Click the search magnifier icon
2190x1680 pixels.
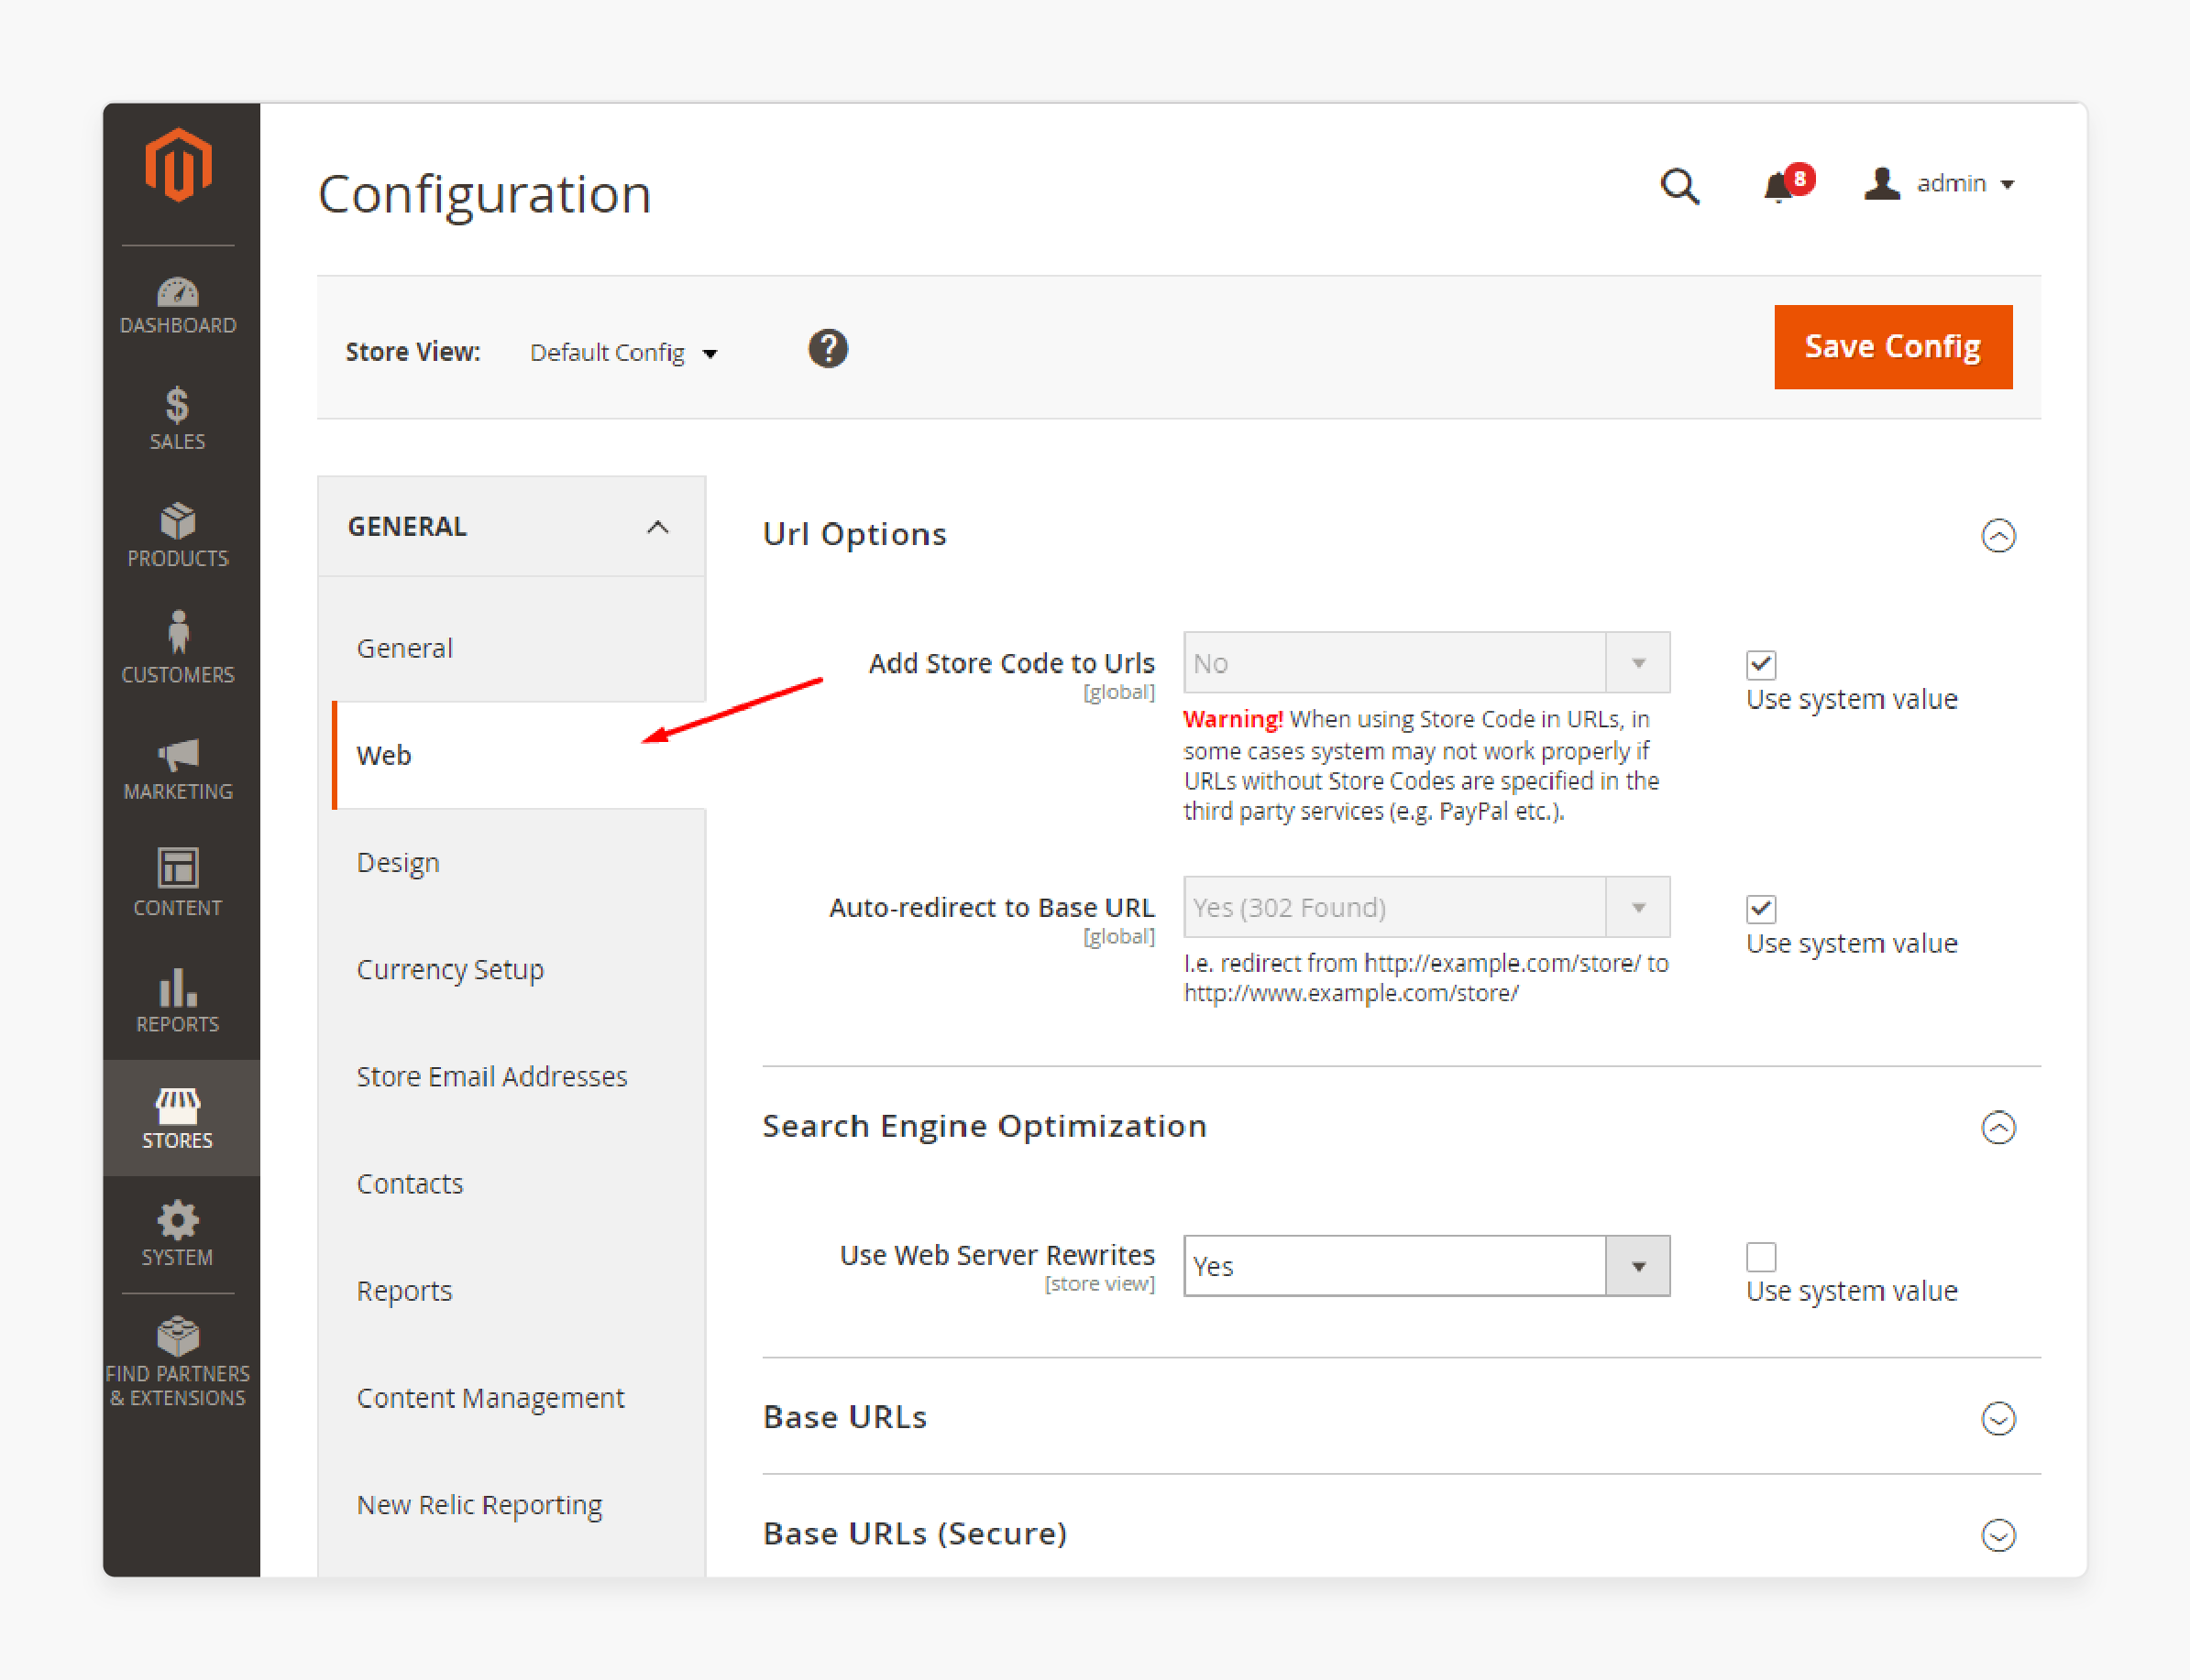click(x=1678, y=186)
